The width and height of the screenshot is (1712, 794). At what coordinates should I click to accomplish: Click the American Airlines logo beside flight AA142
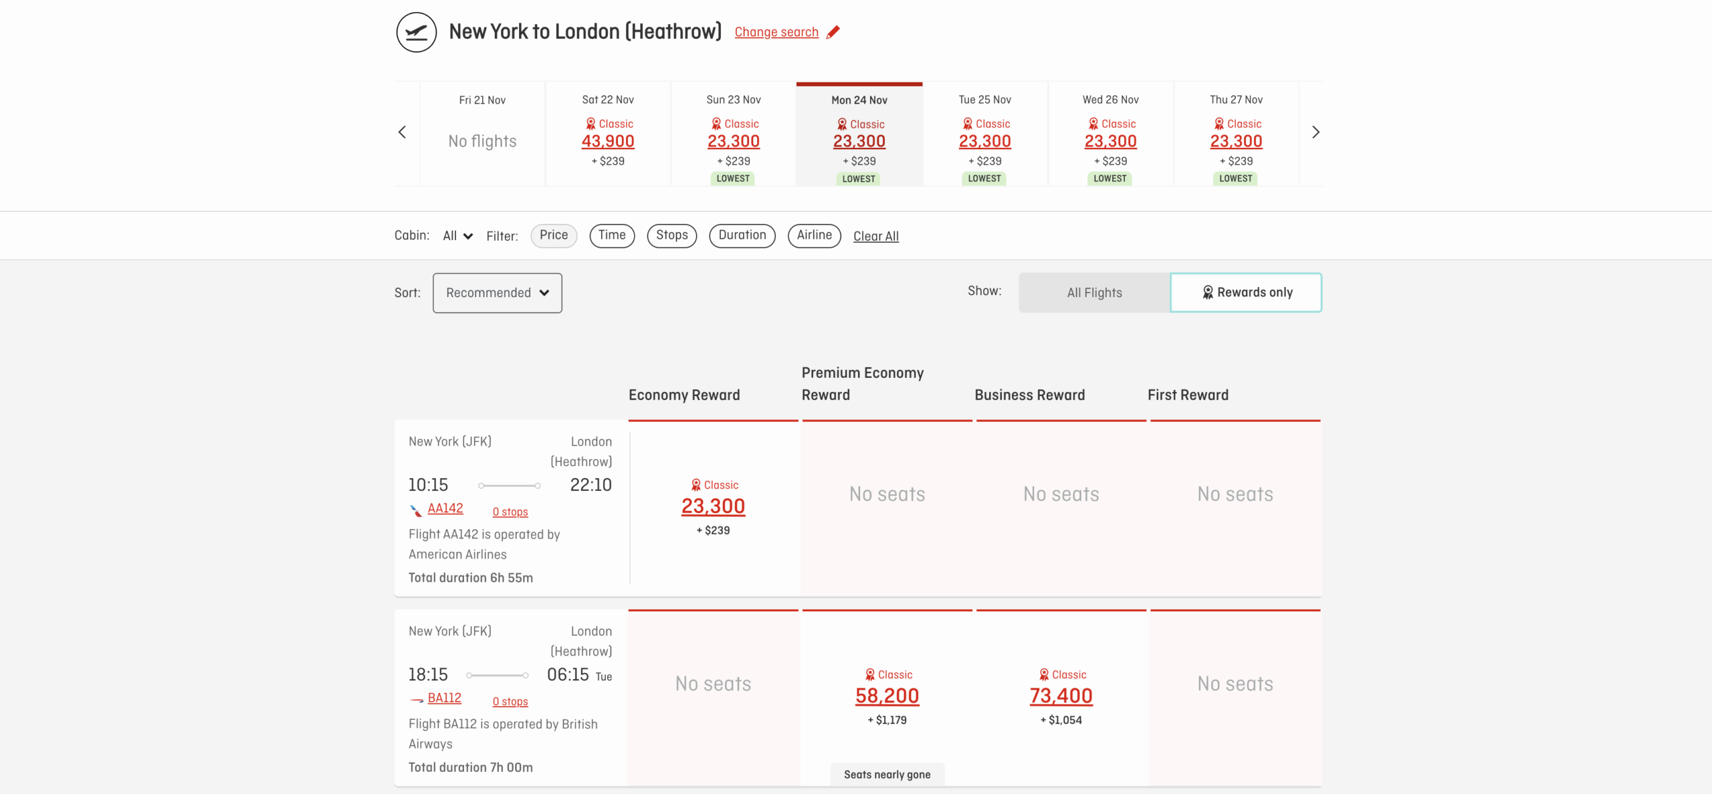[x=416, y=508]
